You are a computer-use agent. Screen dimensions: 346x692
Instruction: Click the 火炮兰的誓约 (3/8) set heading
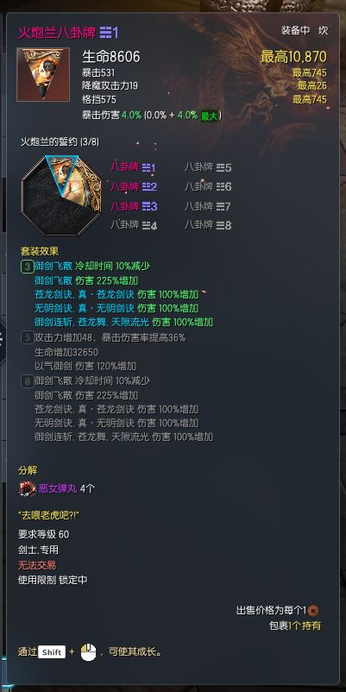tap(60, 142)
